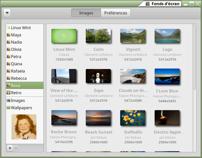Pick the Daffodils wallpaper thumbnail
This screenshot has width=202, height=158.
point(133,118)
